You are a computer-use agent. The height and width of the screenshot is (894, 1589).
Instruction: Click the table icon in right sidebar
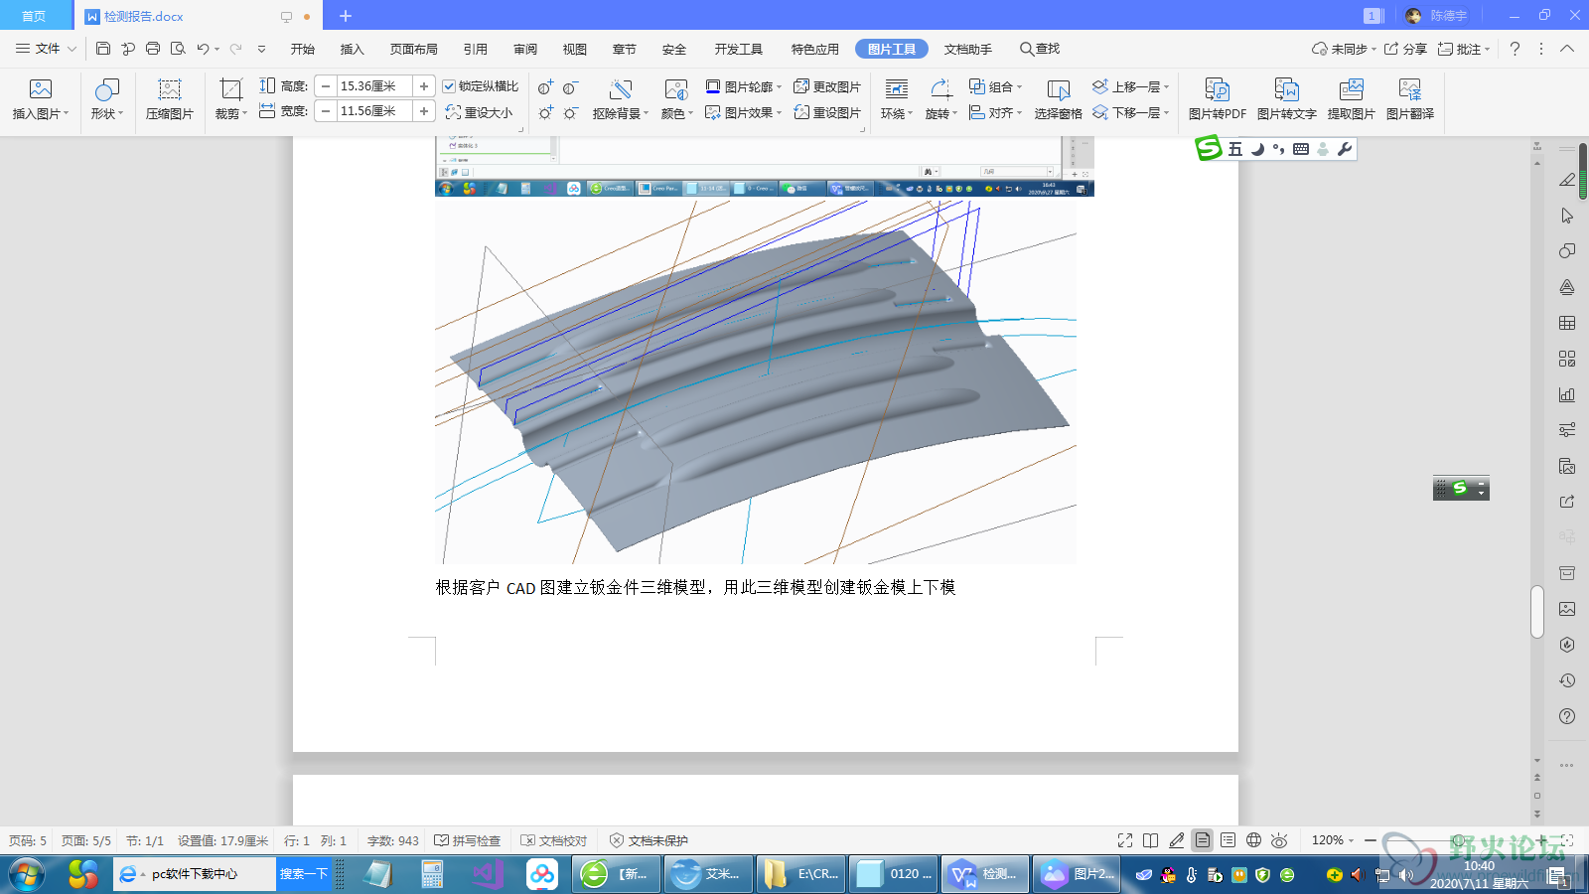pos(1567,323)
